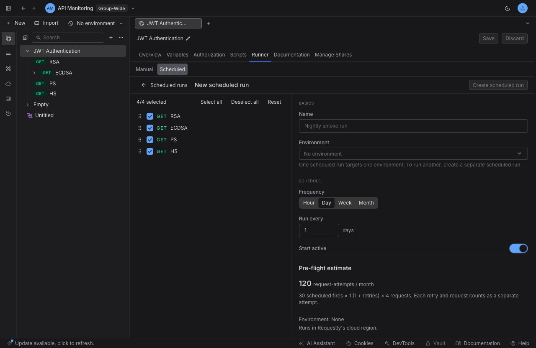Image resolution: width=536 pixels, height=348 pixels.
Task: Switch to dark mode moon icon
Action: pos(508,8)
